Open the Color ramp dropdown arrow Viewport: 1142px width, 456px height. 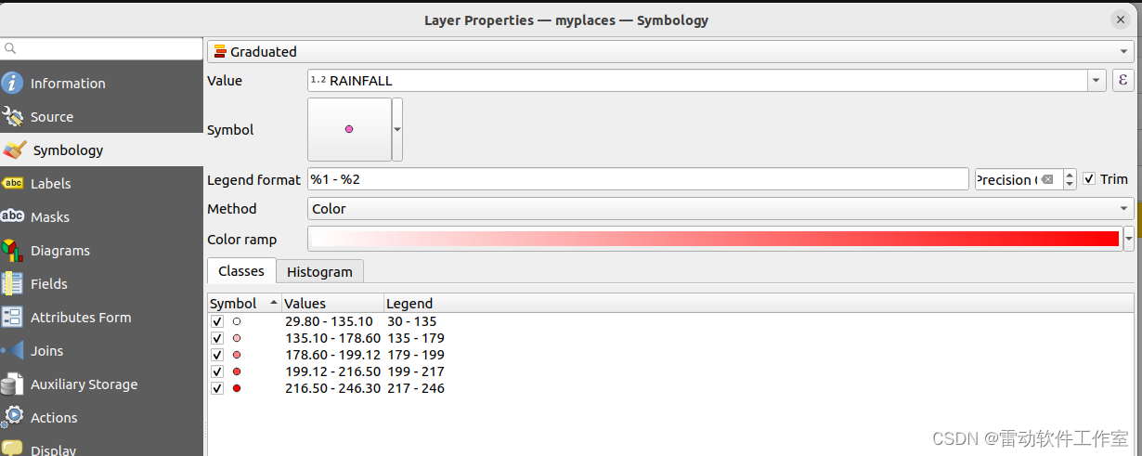1129,239
